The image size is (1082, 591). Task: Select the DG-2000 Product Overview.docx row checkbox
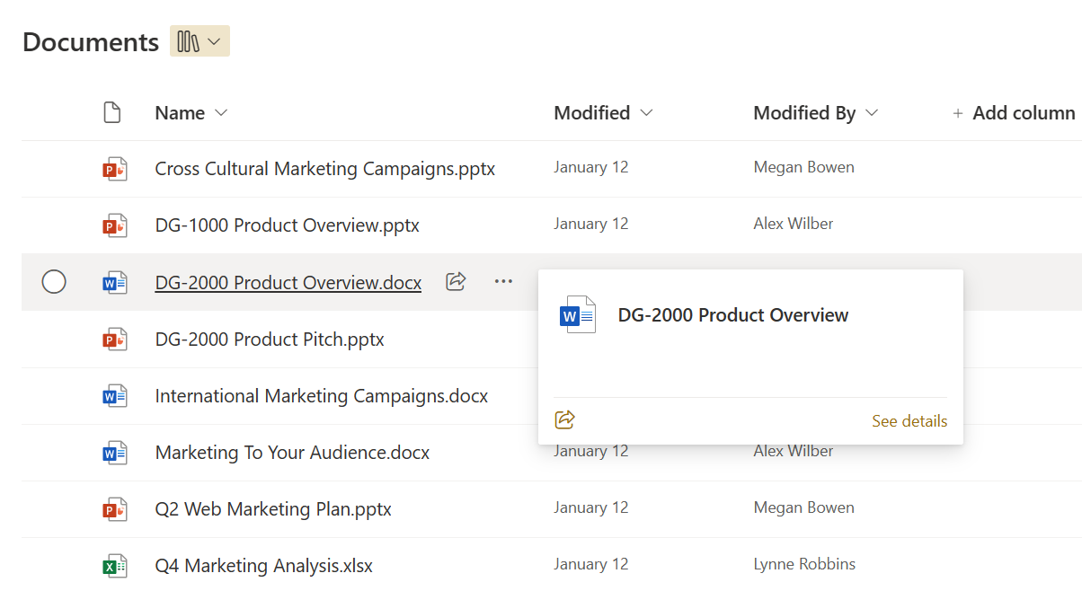point(54,281)
